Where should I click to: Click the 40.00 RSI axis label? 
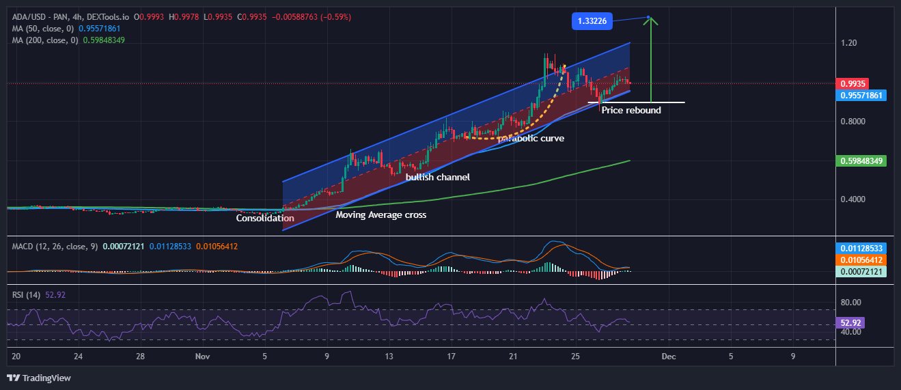point(850,332)
